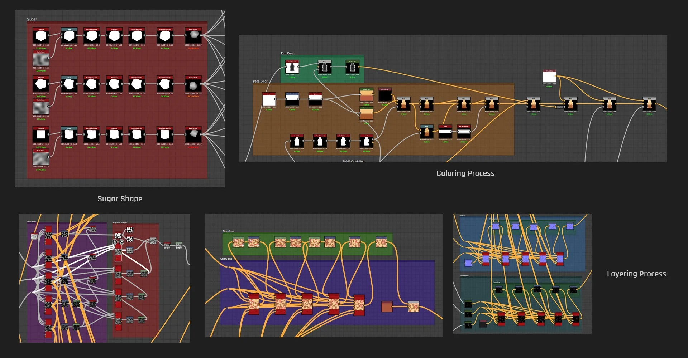Select the white Uniform Color node outside Base Color

coord(549,76)
